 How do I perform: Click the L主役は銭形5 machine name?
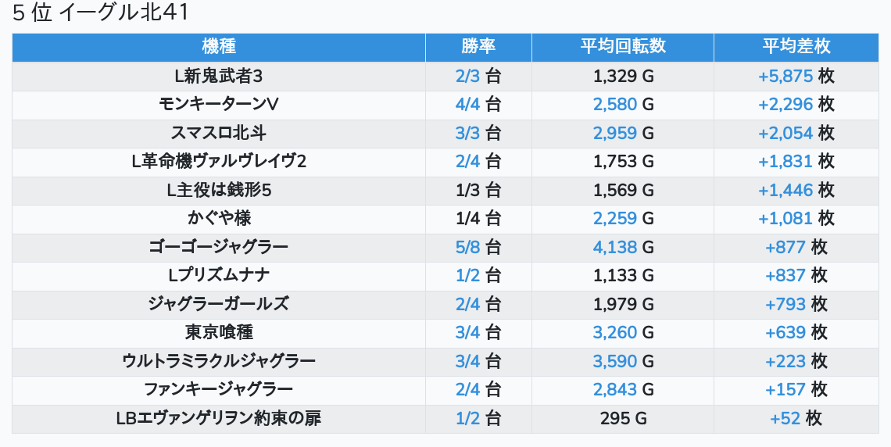click(x=219, y=191)
